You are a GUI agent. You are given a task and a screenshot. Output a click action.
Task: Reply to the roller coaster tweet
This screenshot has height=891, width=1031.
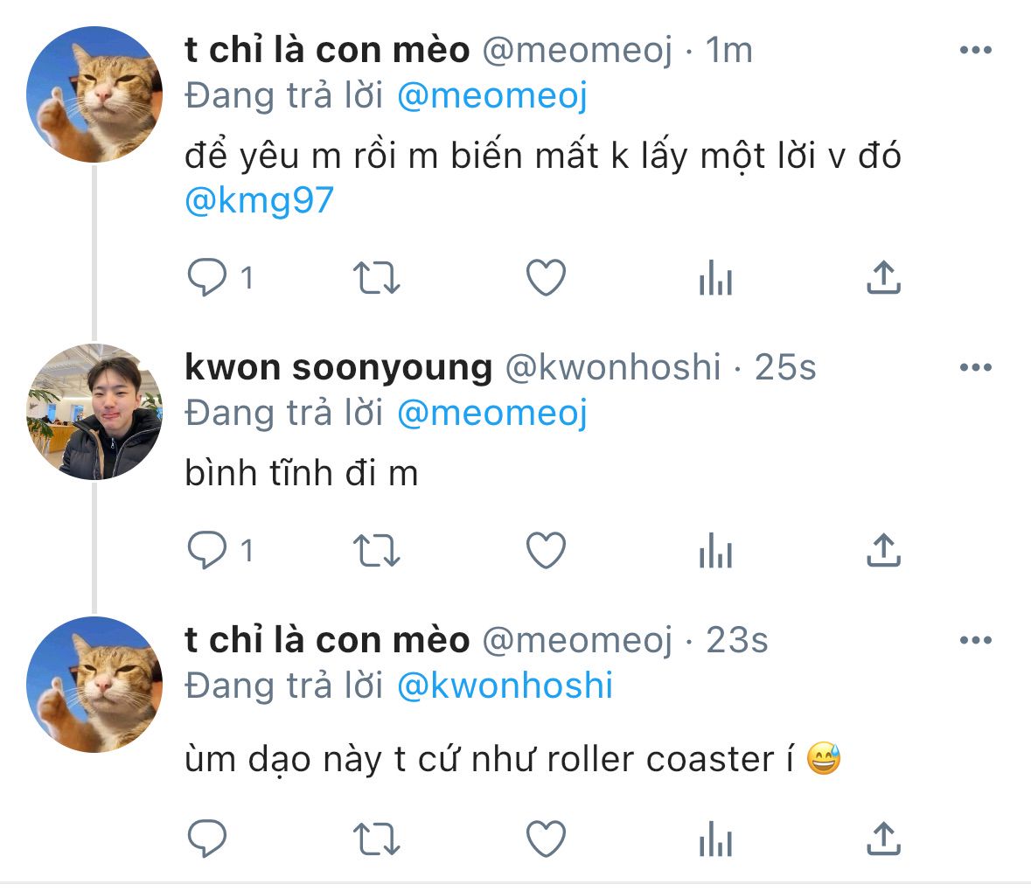pyautogui.click(x=208, y=839)
